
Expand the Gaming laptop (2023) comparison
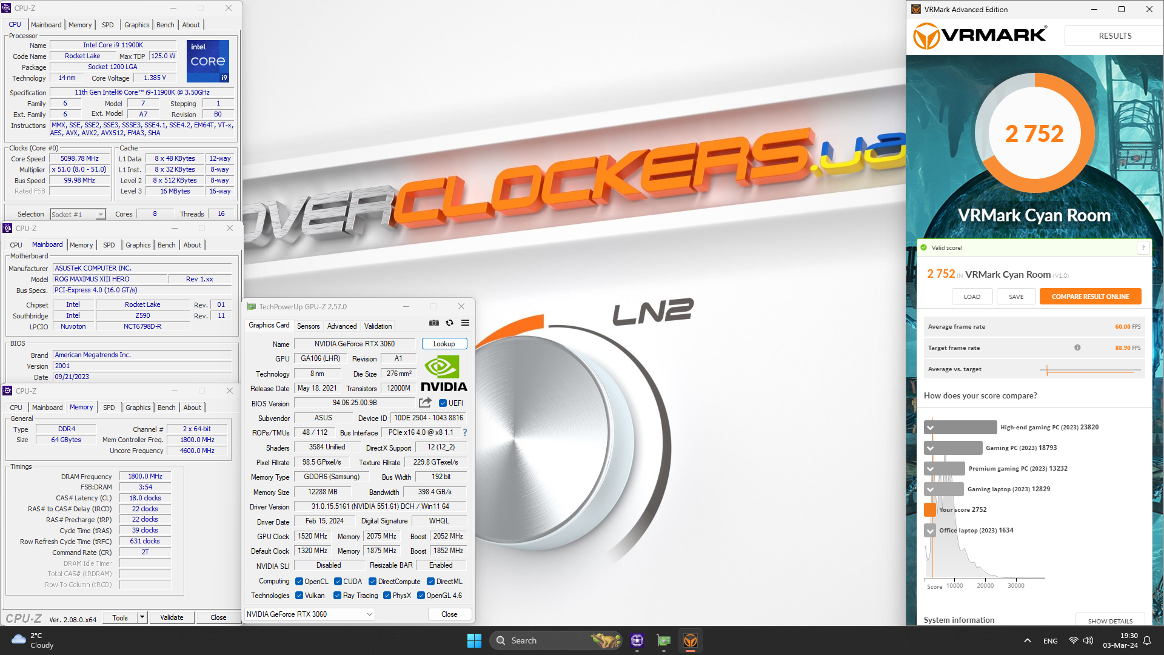coord(930,489)
